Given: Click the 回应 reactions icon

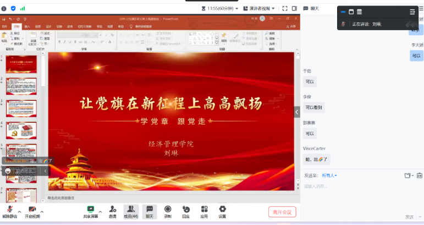Looking at the screenshot, I should (x=186, y=211).
